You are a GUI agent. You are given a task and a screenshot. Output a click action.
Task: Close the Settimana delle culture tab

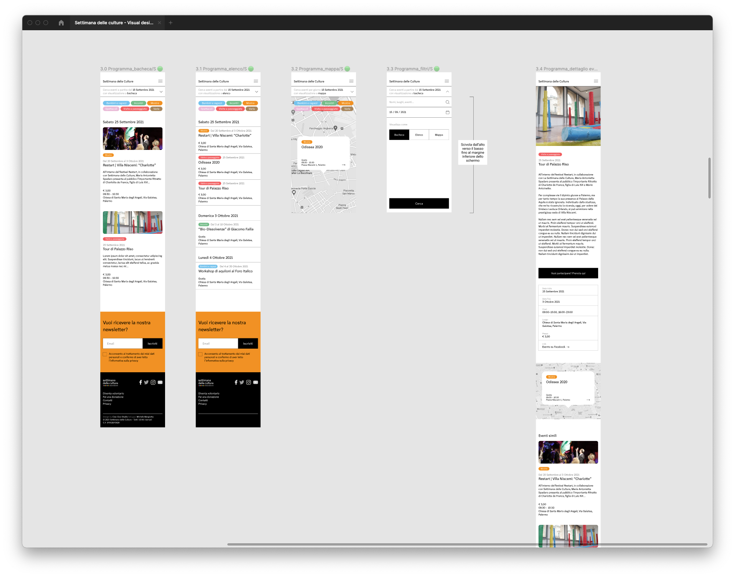159,23
